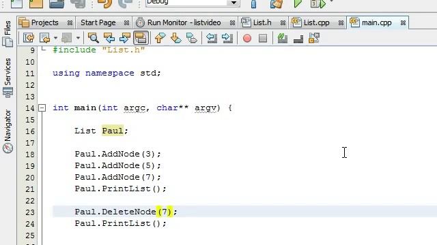The height and width of the screenshot is (245, 437).
Task: Open the Back history dropdown arrow
Action: coord(55,38)
